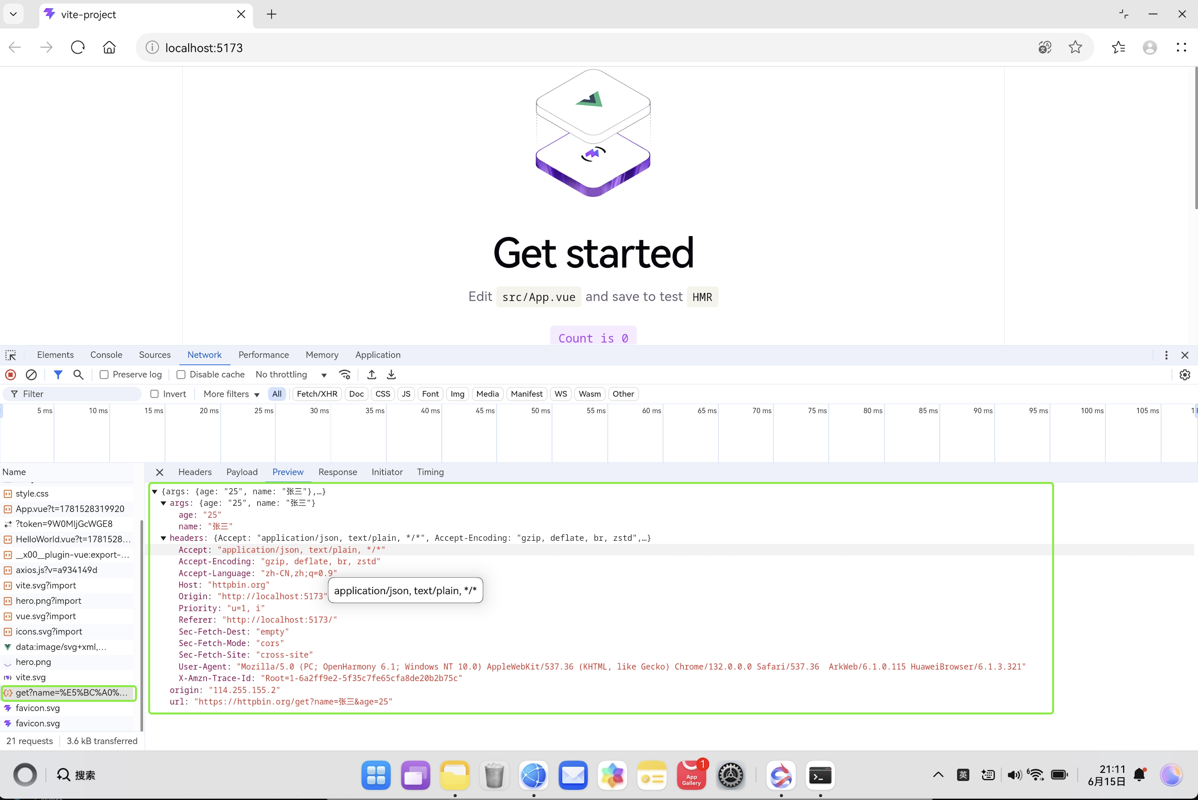
Task: Close the vite-project tab
Action: click(241, 14)
